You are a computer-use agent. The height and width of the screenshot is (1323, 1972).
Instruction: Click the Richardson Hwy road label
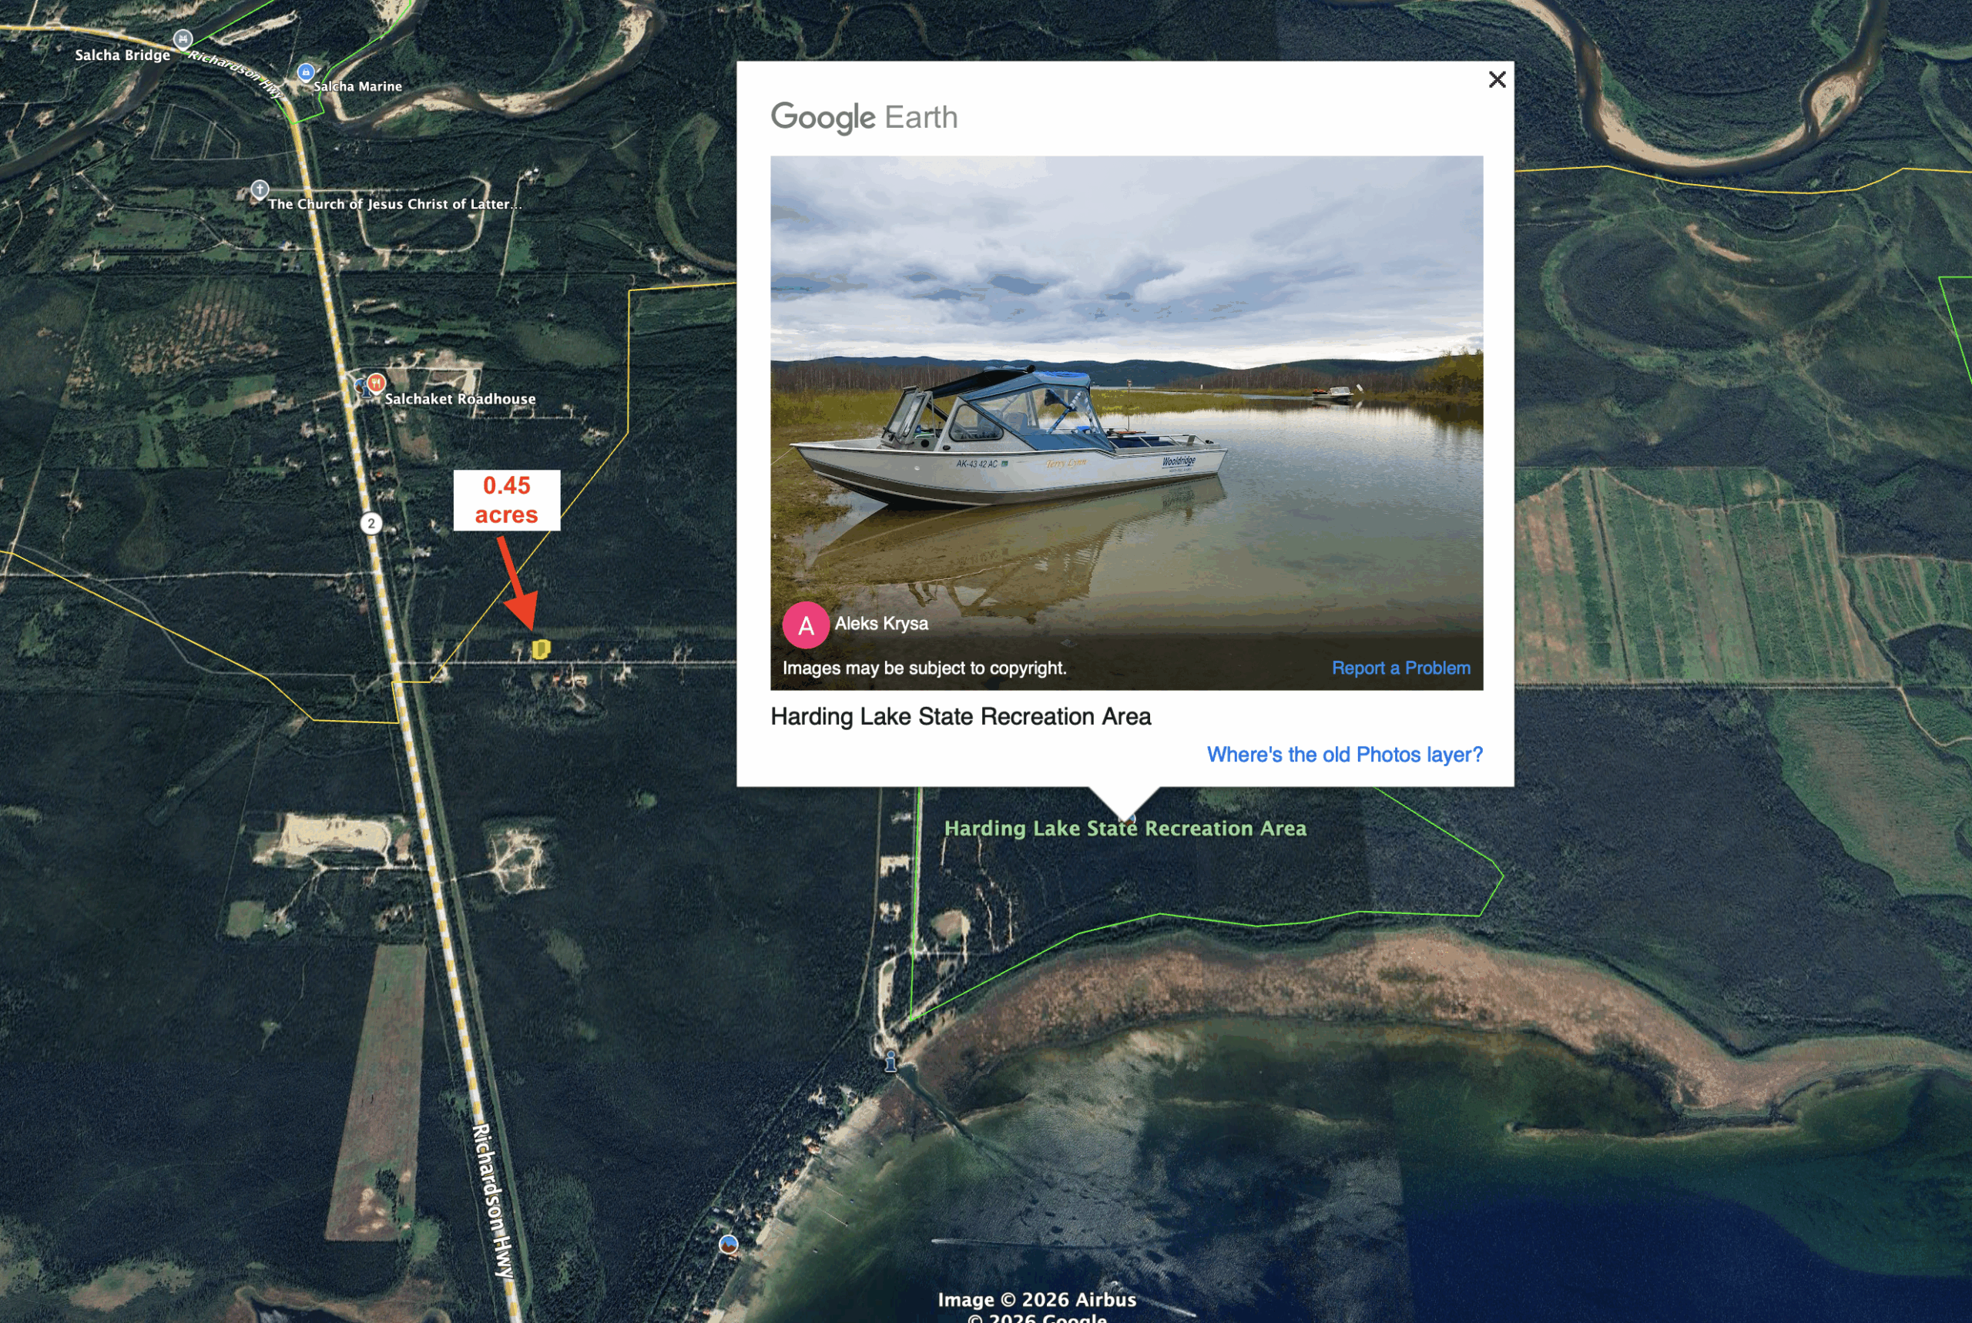(492, 1200)
